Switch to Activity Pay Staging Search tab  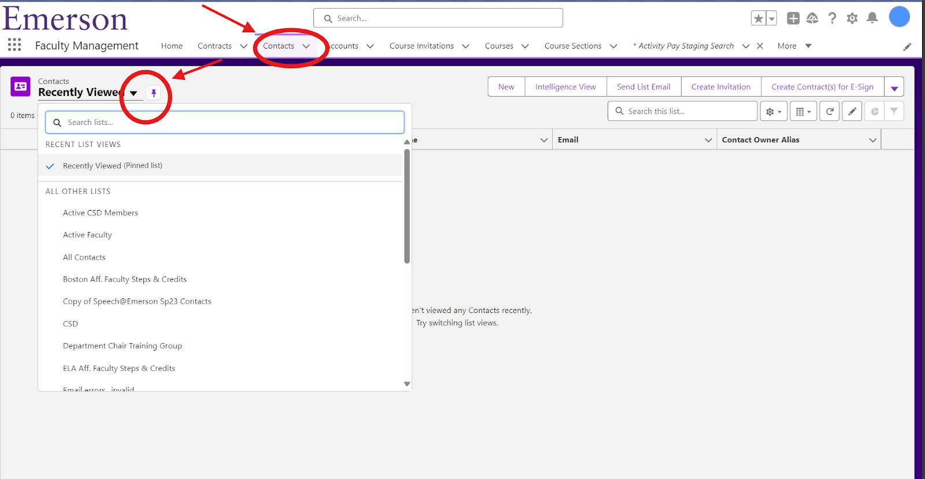(683, 46)
